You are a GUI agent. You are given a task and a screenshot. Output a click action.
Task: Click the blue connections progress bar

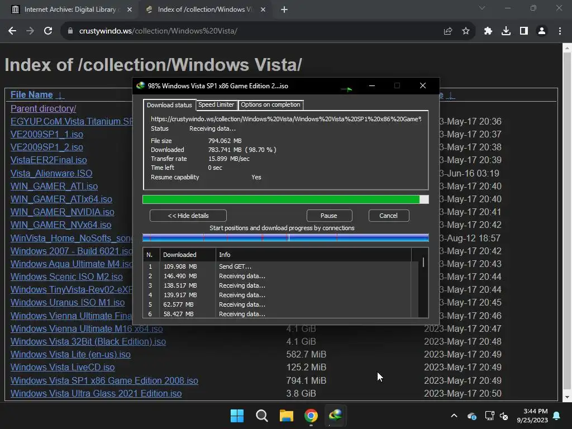(x=285, y=238)
